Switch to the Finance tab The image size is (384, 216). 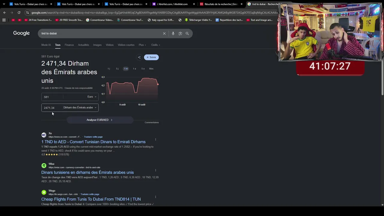coord(69,45)
